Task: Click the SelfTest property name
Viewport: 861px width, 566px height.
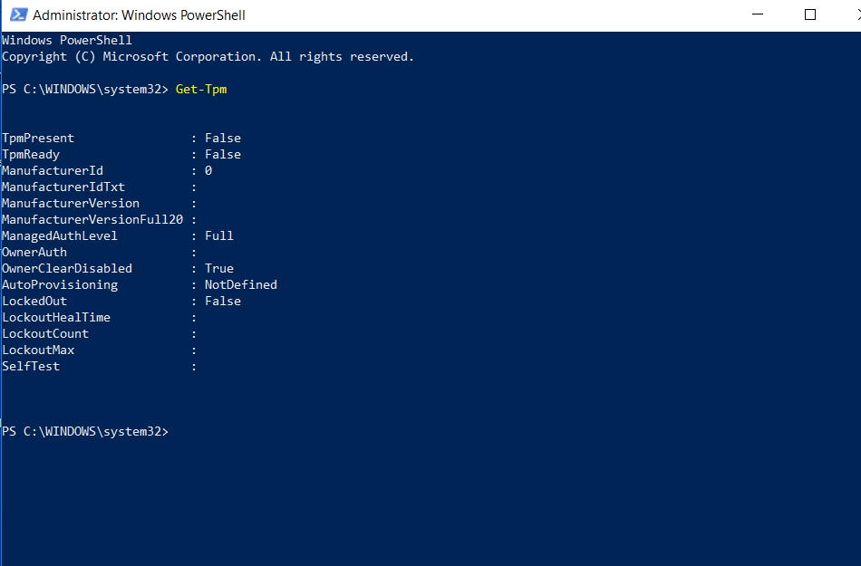Action: pos(31,367)
